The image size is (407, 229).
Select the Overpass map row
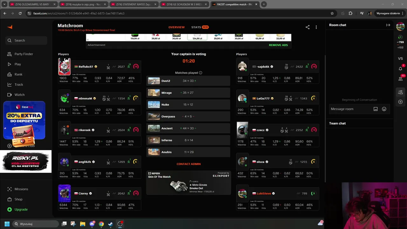click(x=188, y=116)
